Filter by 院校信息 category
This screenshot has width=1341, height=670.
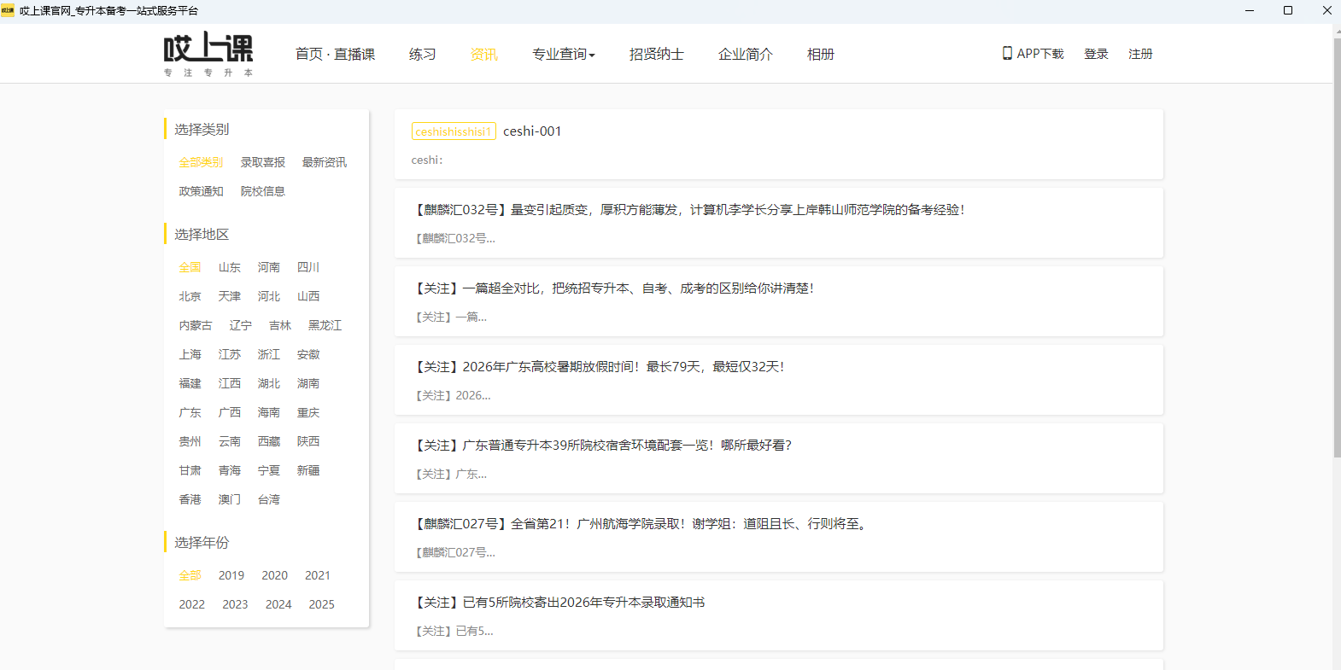click(262, 191)
